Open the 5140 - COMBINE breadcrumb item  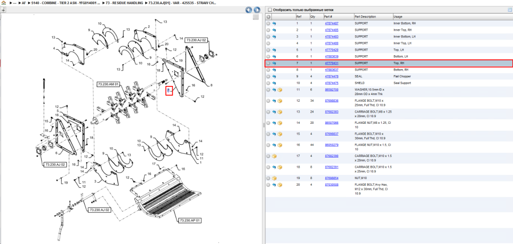[x=65, y=2]
